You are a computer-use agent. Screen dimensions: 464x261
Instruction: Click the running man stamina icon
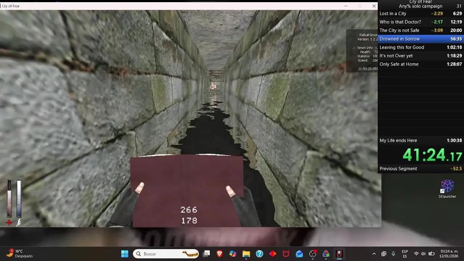point(18,223)
